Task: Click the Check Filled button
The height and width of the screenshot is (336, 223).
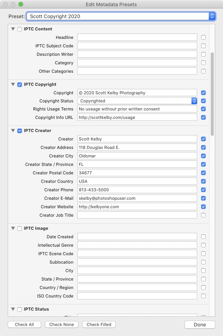Action: [99, 324]
